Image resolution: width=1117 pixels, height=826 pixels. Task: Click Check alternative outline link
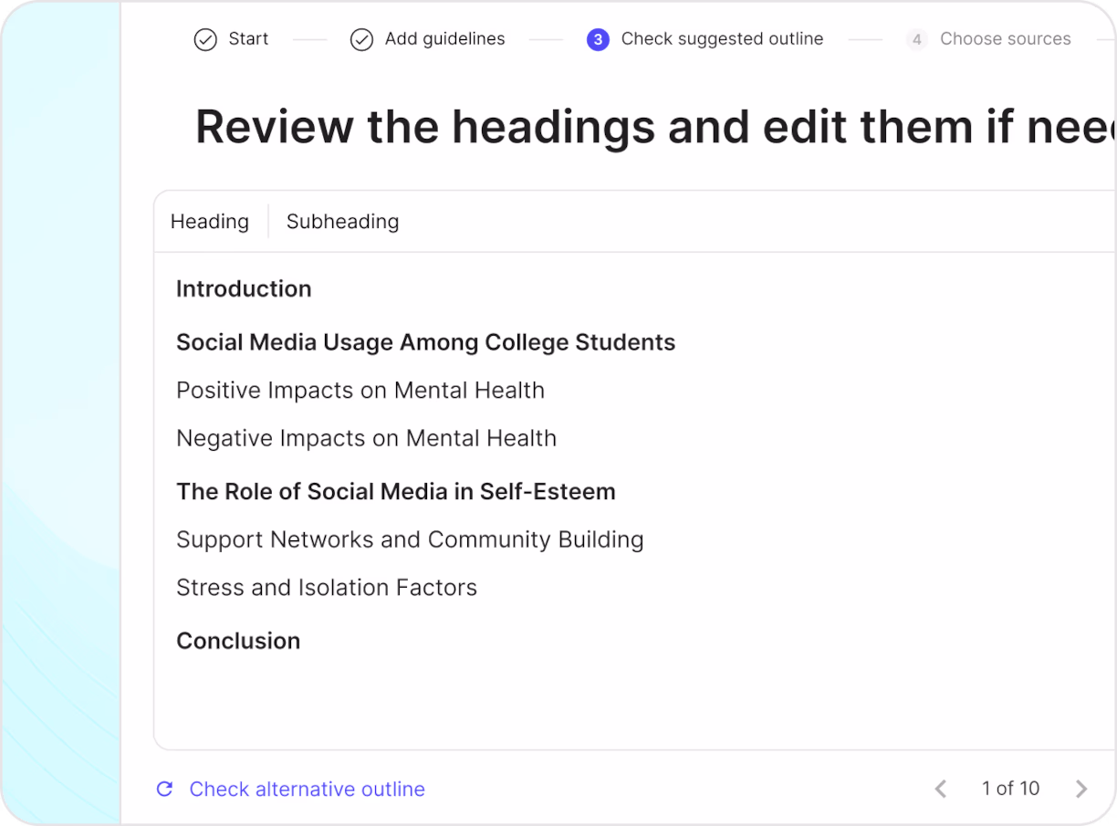[307, 789]
